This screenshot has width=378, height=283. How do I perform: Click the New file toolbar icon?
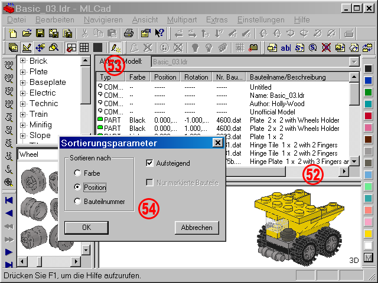click(x=13, y=33)
